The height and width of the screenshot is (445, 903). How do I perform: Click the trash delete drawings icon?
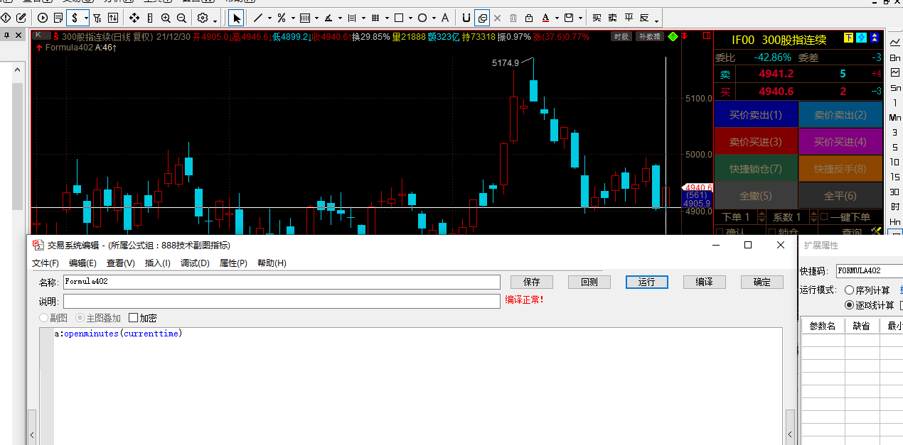coord(513,18)
